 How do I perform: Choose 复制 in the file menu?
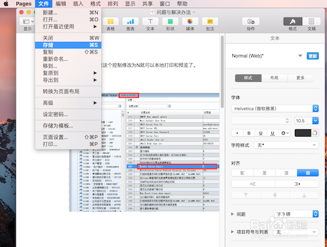(68, 52)
